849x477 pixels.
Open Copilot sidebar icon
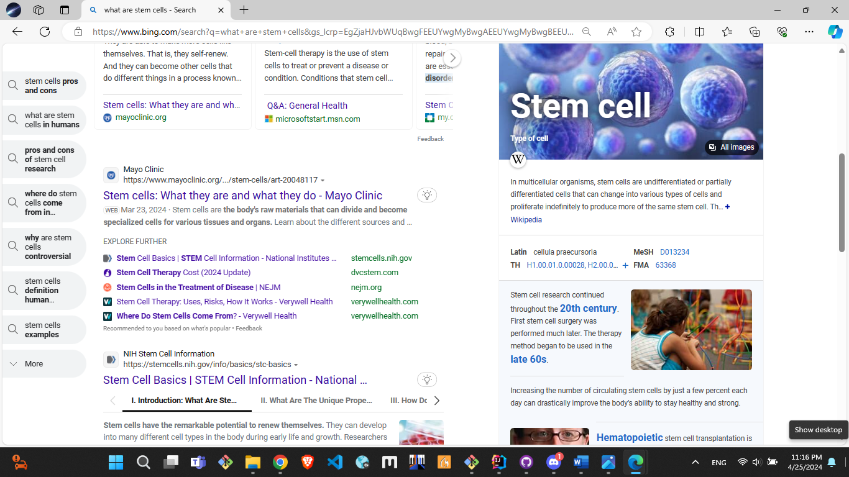click(835, 32)
